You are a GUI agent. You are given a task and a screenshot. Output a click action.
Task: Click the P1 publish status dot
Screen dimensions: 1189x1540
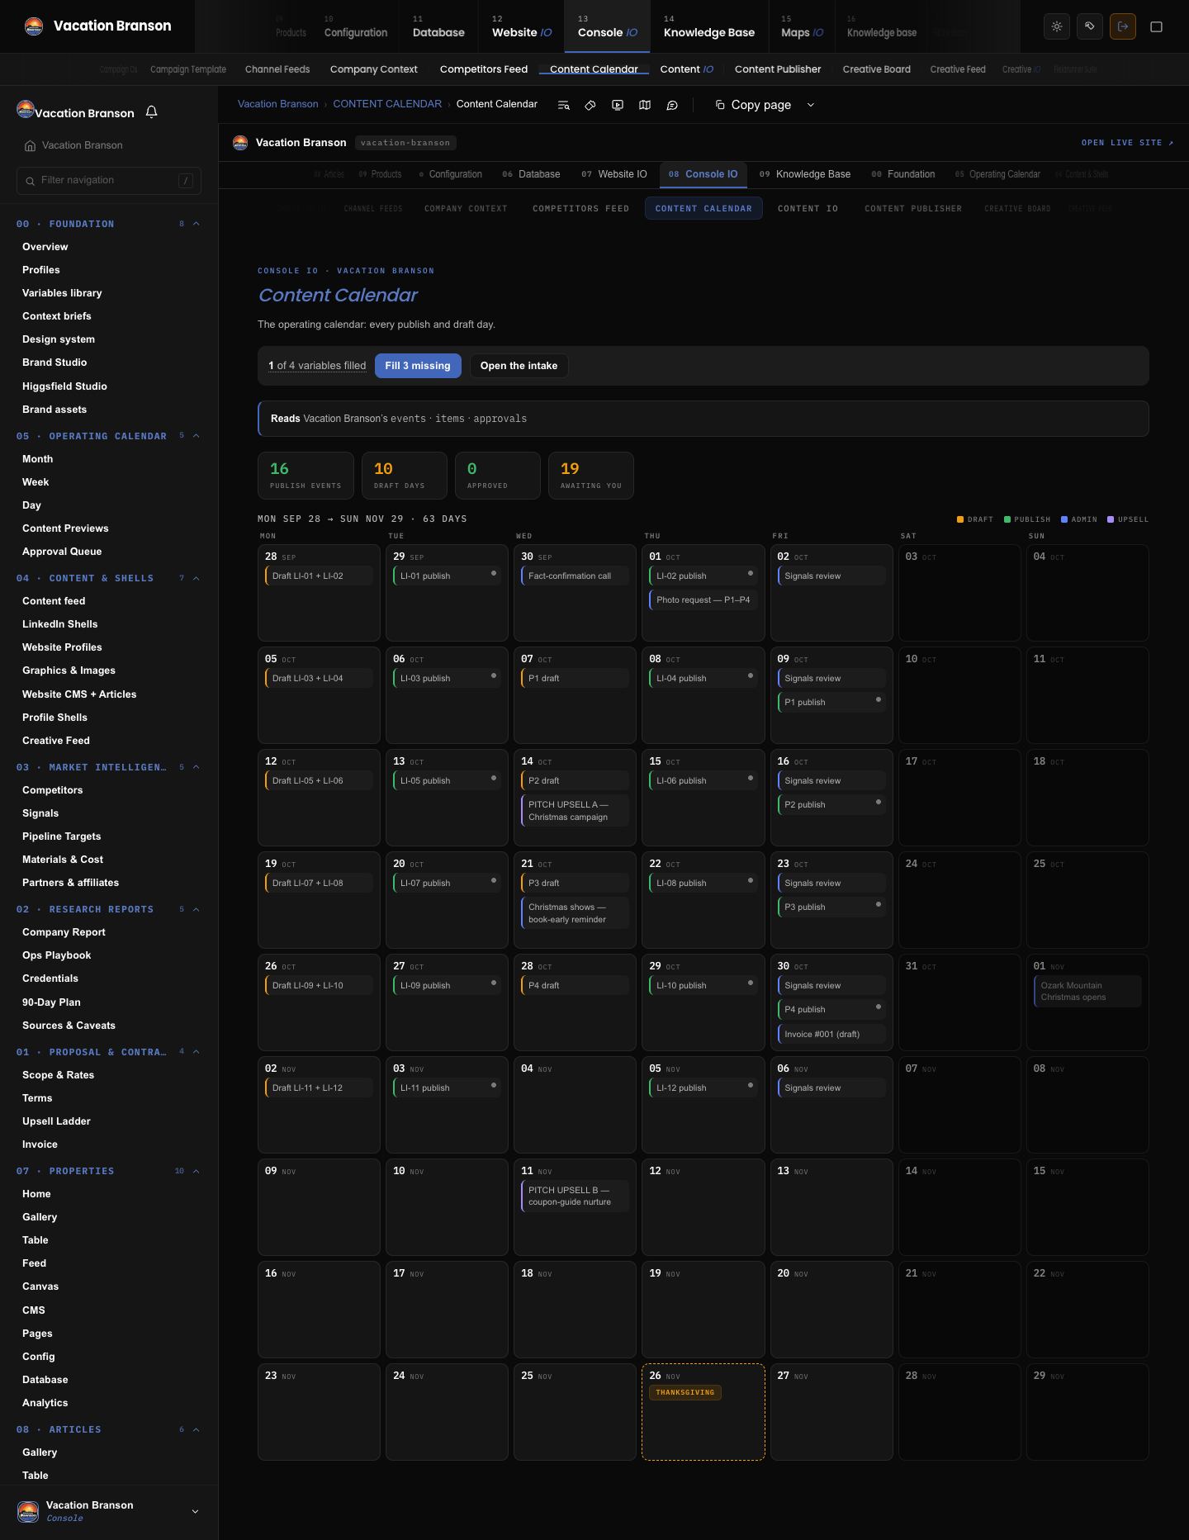[x=879, y=699]
